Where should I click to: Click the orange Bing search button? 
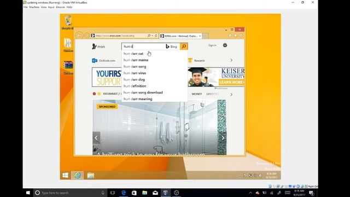coord(184,47)
